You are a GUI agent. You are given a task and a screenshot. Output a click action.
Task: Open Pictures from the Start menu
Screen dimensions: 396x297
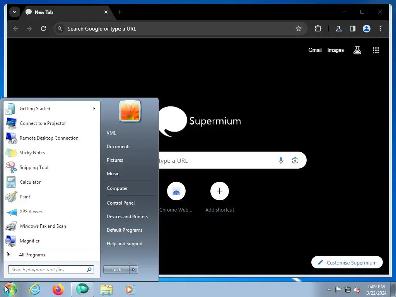(x=114, y=160)
